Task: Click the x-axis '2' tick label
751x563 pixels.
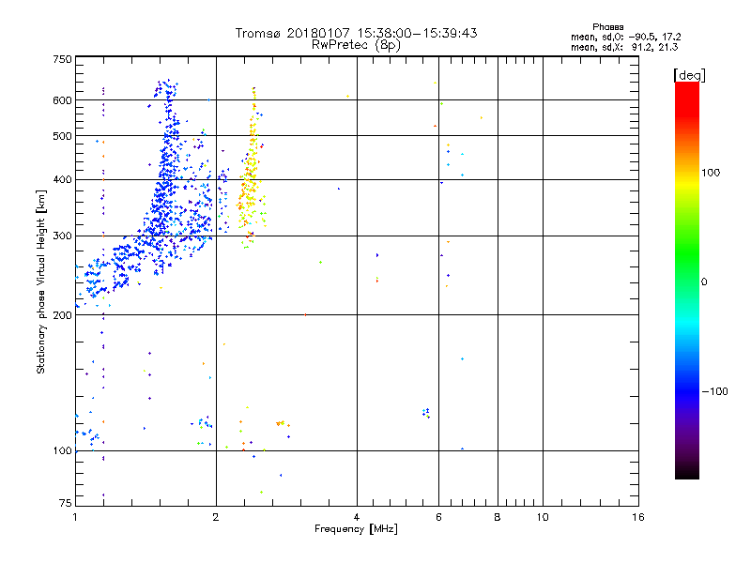Action: (216, 517)
